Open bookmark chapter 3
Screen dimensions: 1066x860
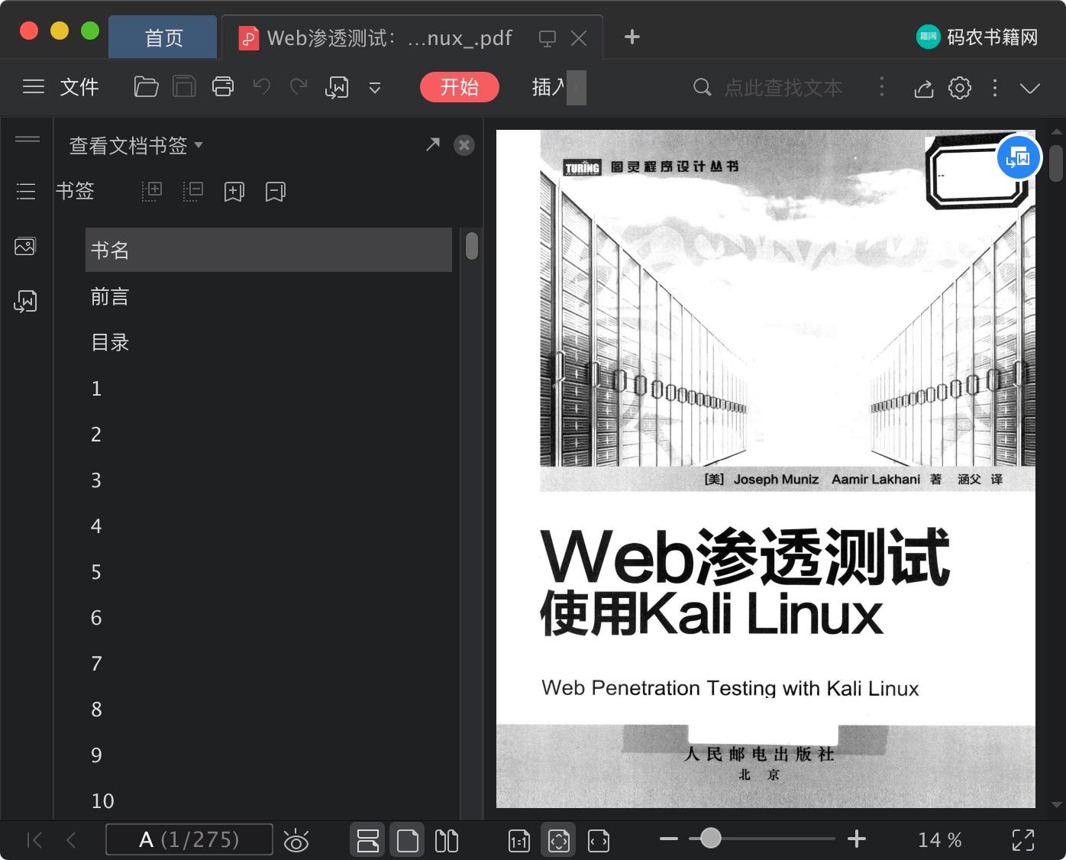pos(269,480)
